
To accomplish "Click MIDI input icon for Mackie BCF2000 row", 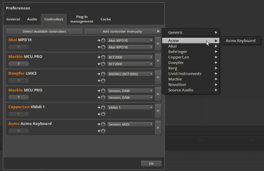I will (101, 57).
